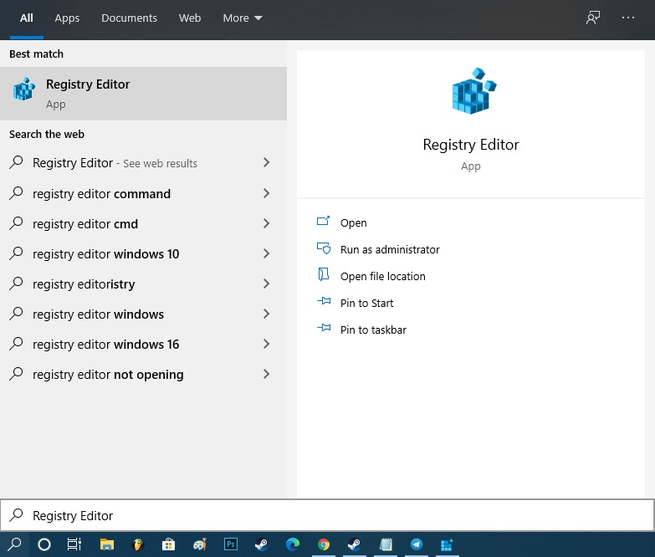
Task: Open the blue grid app on taskbar
Action: pyautogui.click(x=447, y=544)
